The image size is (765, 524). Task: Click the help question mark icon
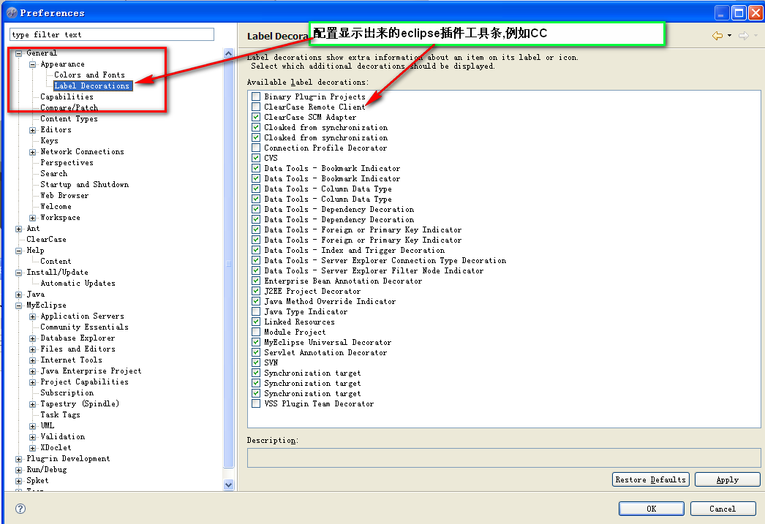(20, 509)
